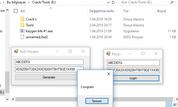Click Crack/Tools (E:) in the breadcrumb

coord(44,2)
